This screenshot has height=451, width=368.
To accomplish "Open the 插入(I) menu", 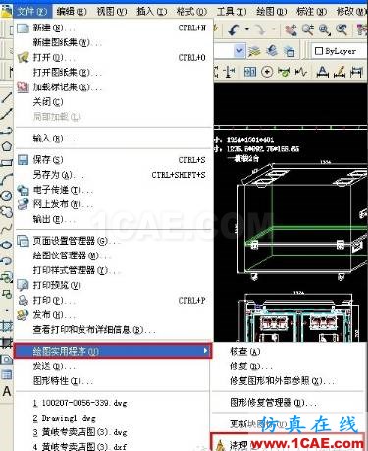I will [x=152, y=12].
